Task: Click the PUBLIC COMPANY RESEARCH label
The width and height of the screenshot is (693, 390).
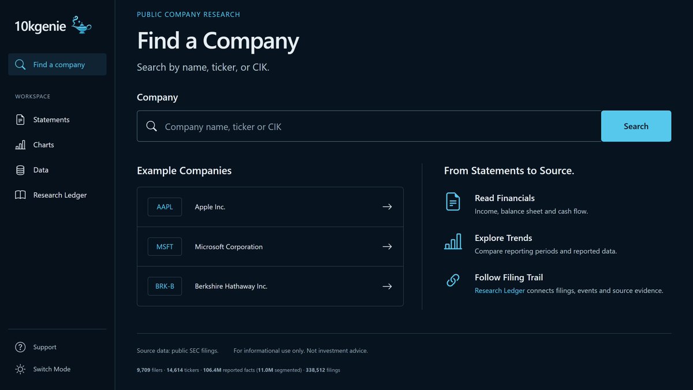Action: [x=188, y=14]
